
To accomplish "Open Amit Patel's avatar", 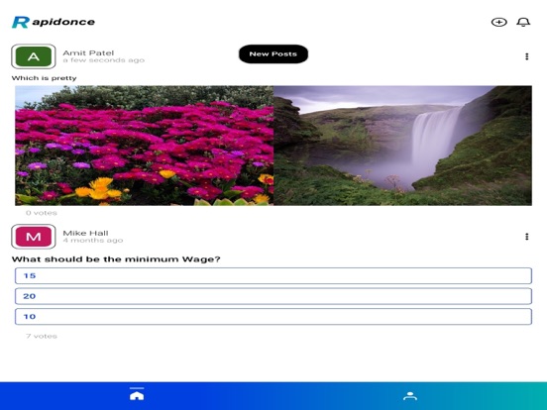I will (34, 56).
